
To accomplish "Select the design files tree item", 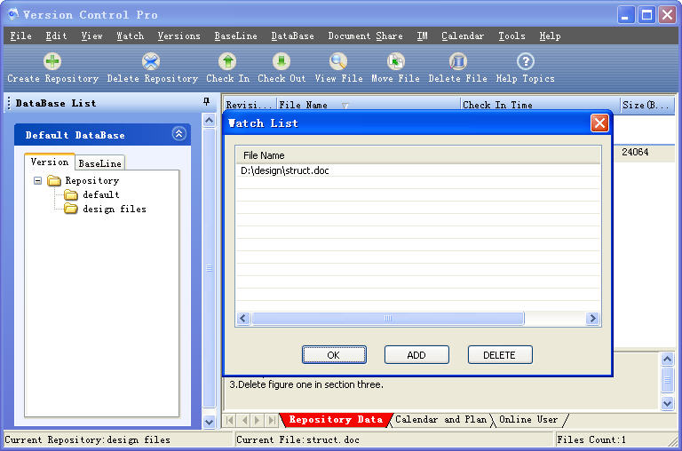I will click(x=115, y=210).
